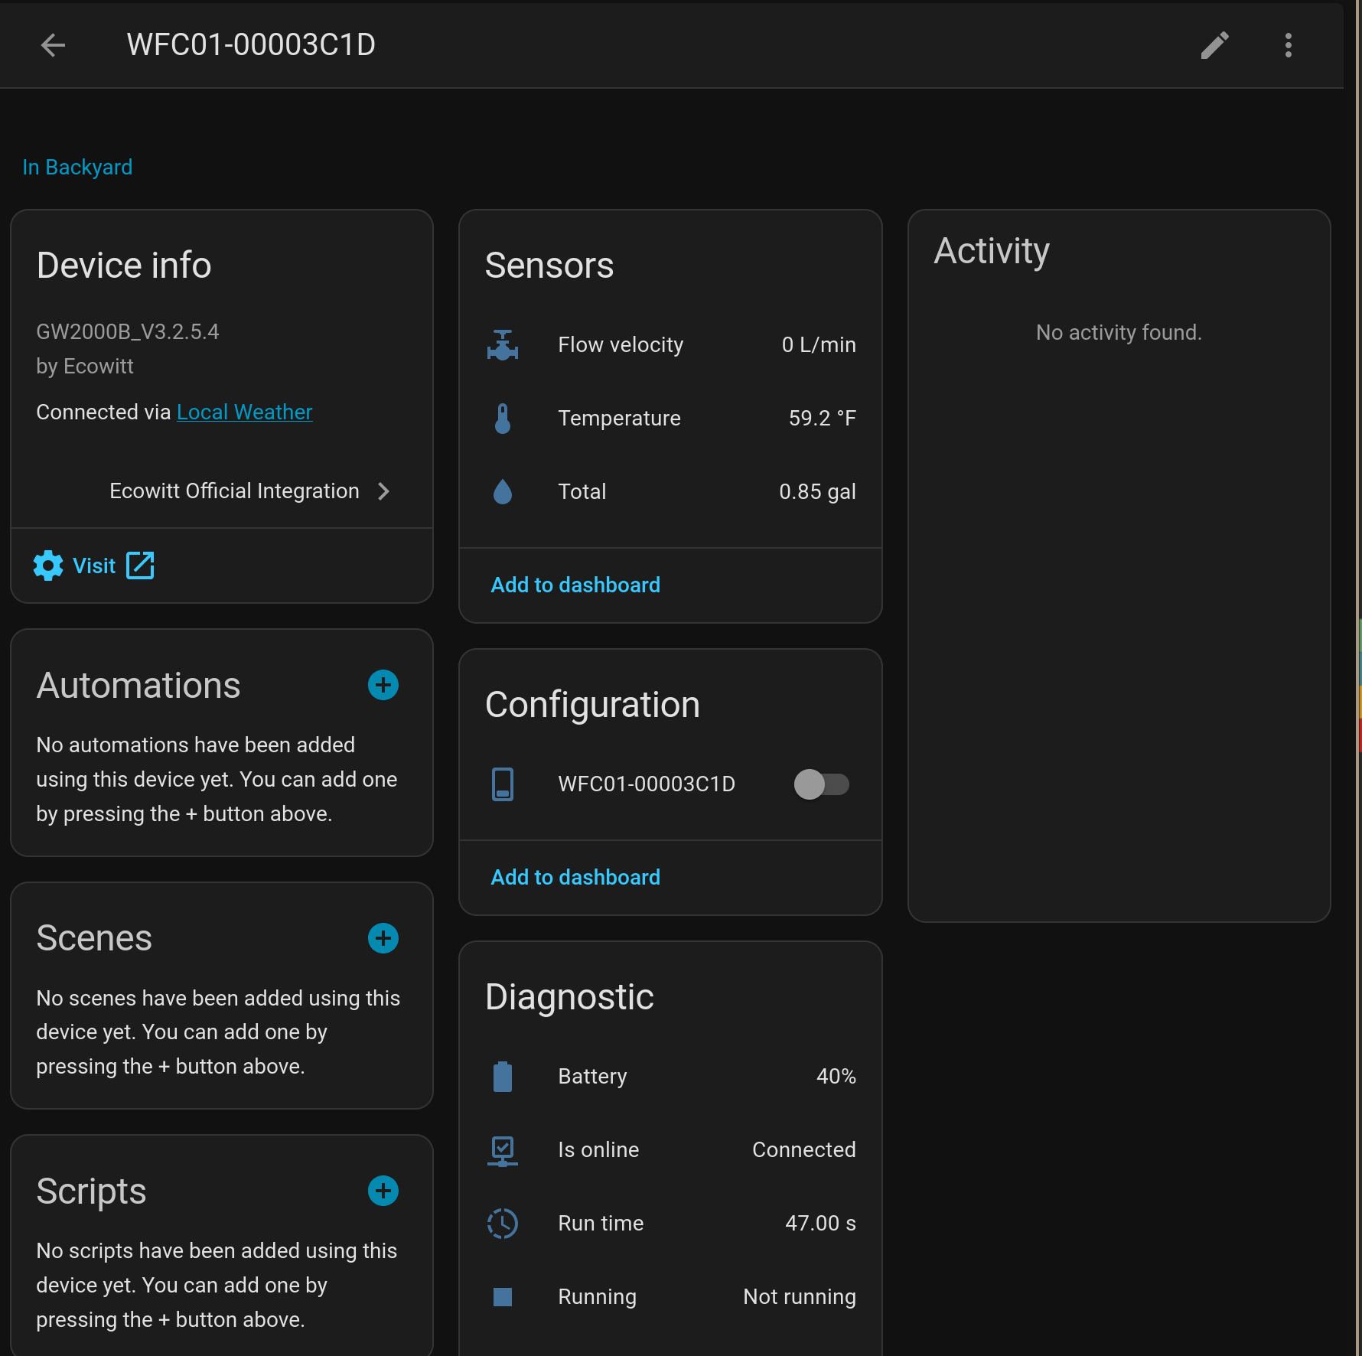This screenshot has height=1356, width=1362.
Task: Click the back arrow icon
Action: click(x=53, y=45)
